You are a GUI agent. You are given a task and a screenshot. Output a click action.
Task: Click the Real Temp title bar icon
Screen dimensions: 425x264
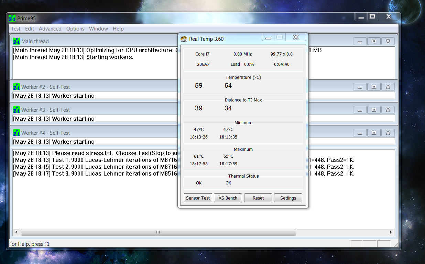[x=184, y=39]
